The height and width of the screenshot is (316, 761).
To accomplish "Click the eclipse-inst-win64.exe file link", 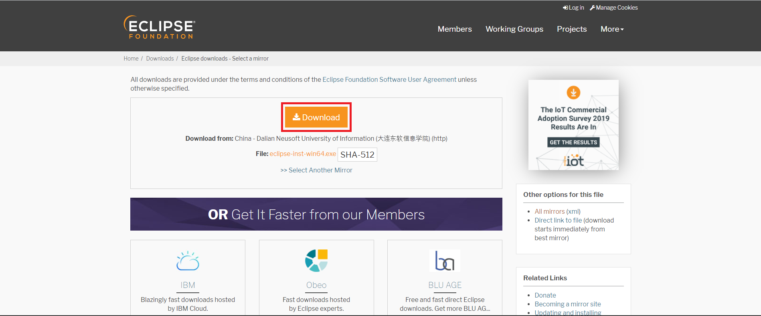I will 303,154.
